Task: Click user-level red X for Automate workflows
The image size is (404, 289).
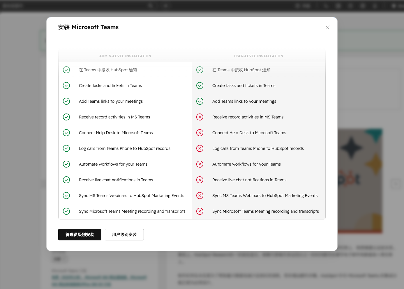Action: 200,164
